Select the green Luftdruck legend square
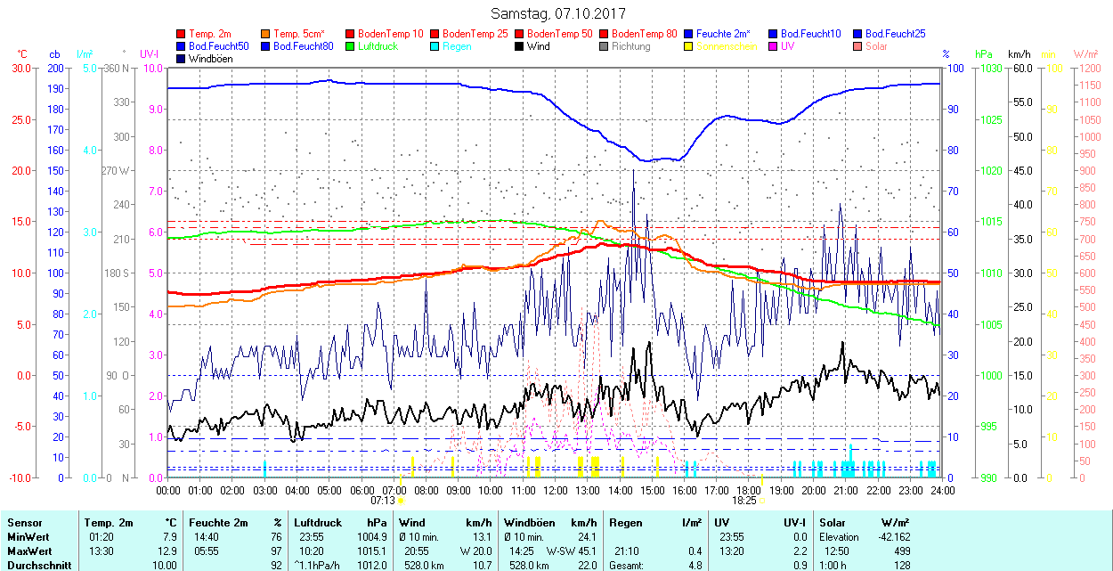The width and height of the screenshot is (1113, 571). pyautogui.click(x=351, y=46)
